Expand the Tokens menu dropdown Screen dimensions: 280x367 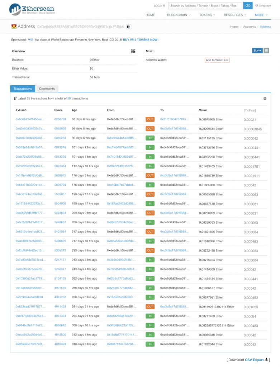207,15
